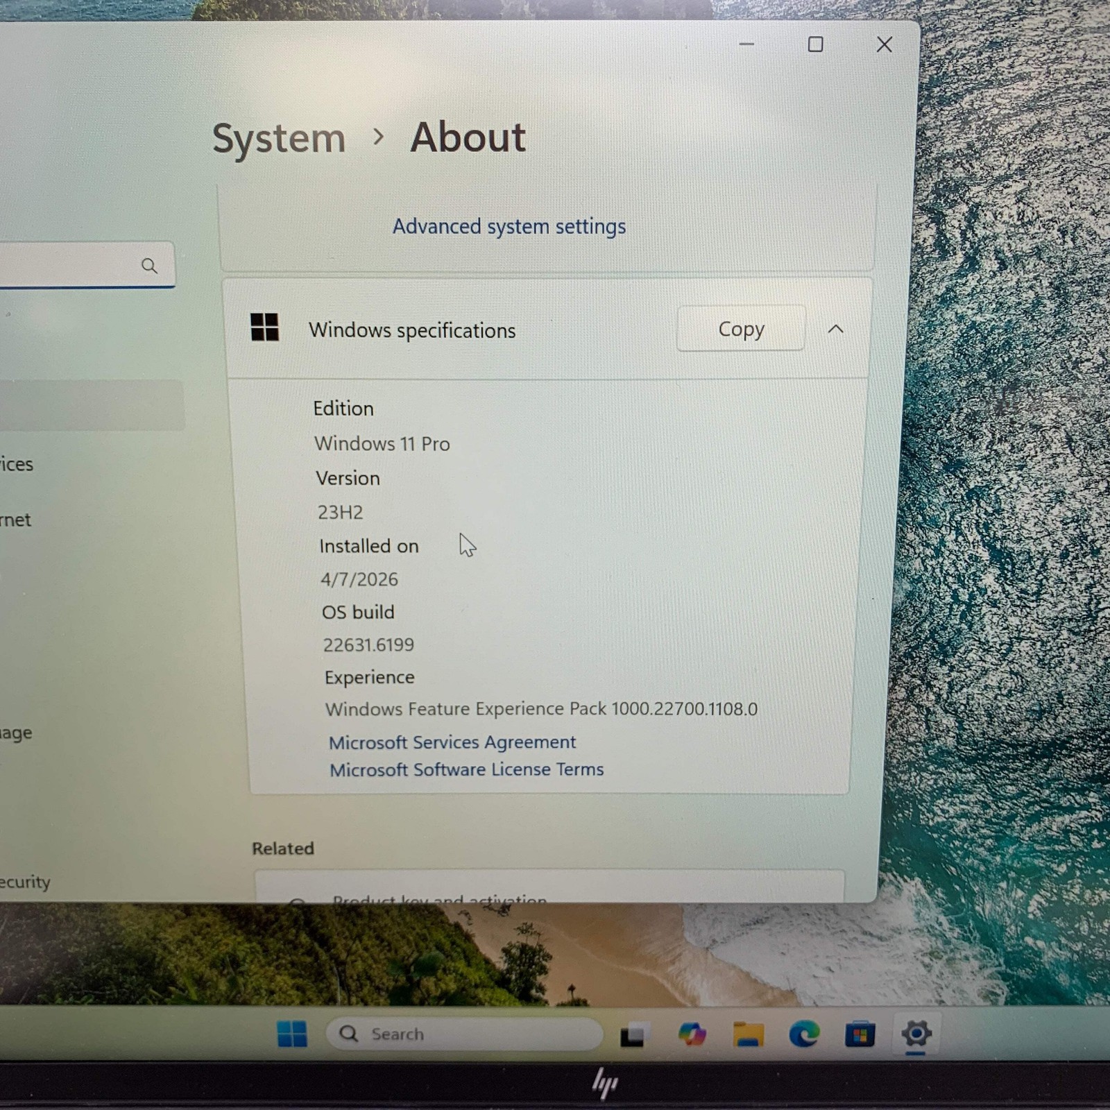
Task: Click the Windows Start icon on taskbar
Action: [291, 1034]
